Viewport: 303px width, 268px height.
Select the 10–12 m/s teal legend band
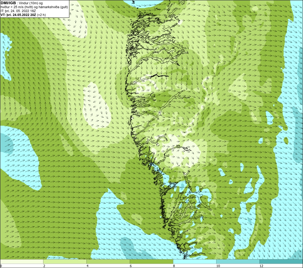(238, 261)
